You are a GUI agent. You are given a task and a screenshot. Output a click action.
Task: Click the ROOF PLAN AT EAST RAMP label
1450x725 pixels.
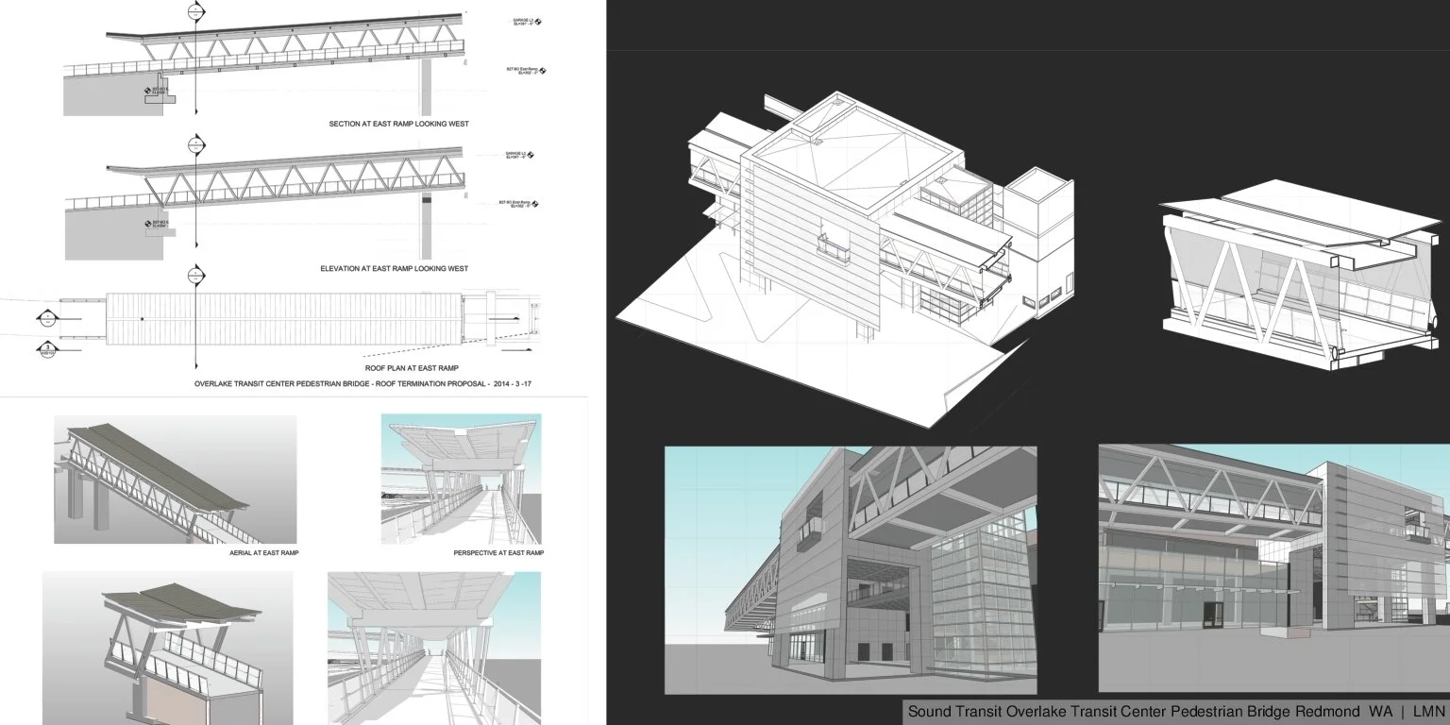click(413, 367)
